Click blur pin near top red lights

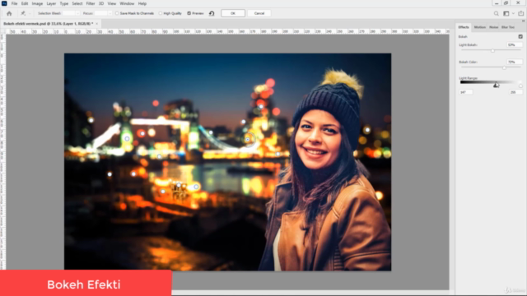point(261,107)
